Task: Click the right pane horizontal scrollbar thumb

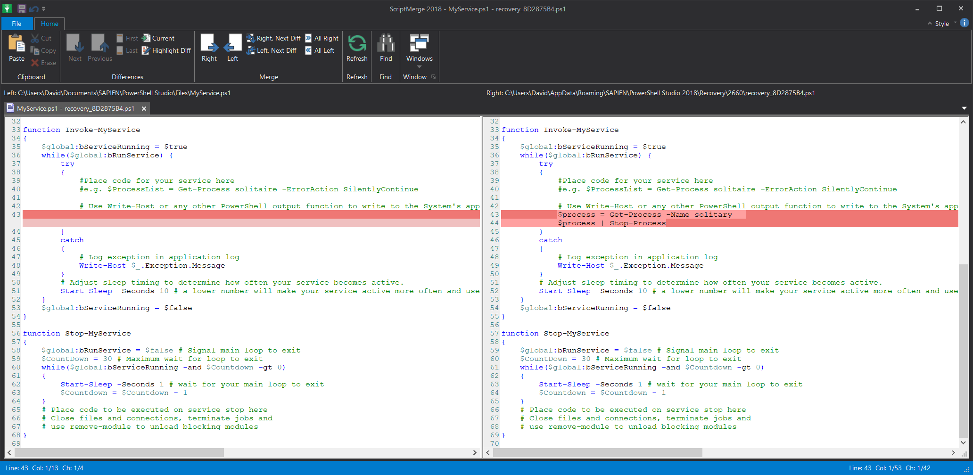Action: click(x=598, y=452)
